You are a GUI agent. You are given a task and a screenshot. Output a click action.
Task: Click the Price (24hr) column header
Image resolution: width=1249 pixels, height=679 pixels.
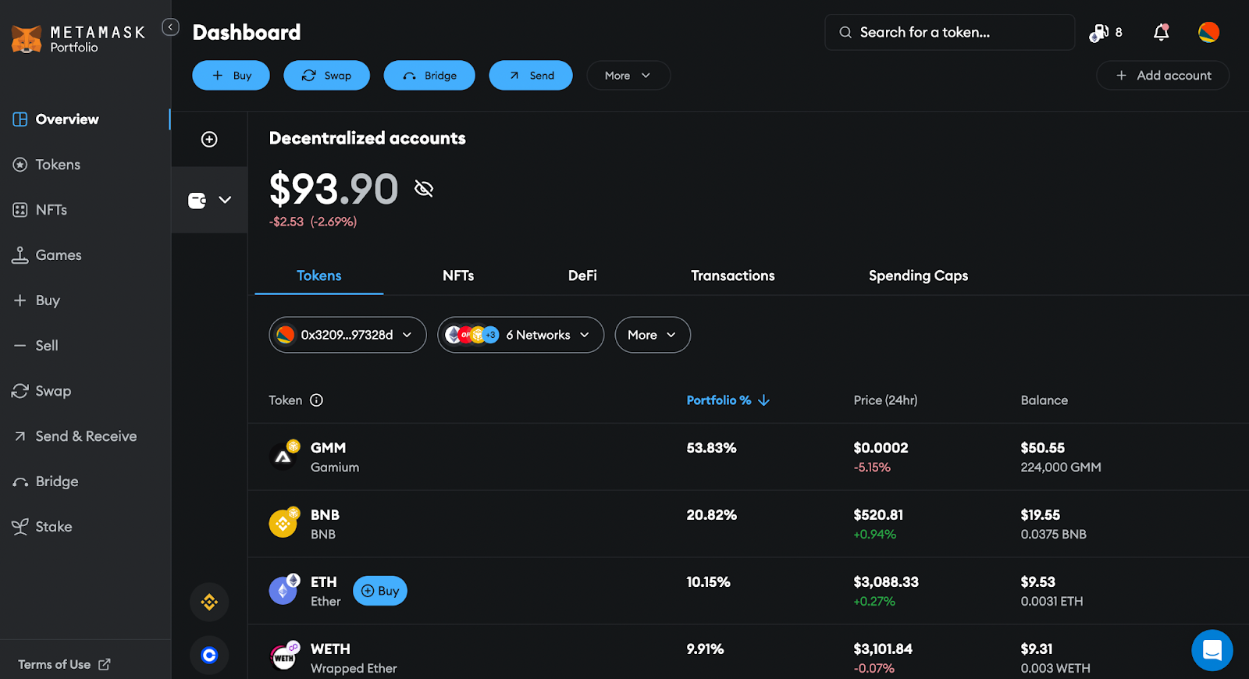(x=885, y=400)
